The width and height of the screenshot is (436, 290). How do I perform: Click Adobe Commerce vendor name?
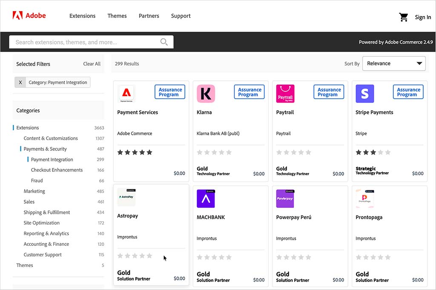click(x=135, y=134)
